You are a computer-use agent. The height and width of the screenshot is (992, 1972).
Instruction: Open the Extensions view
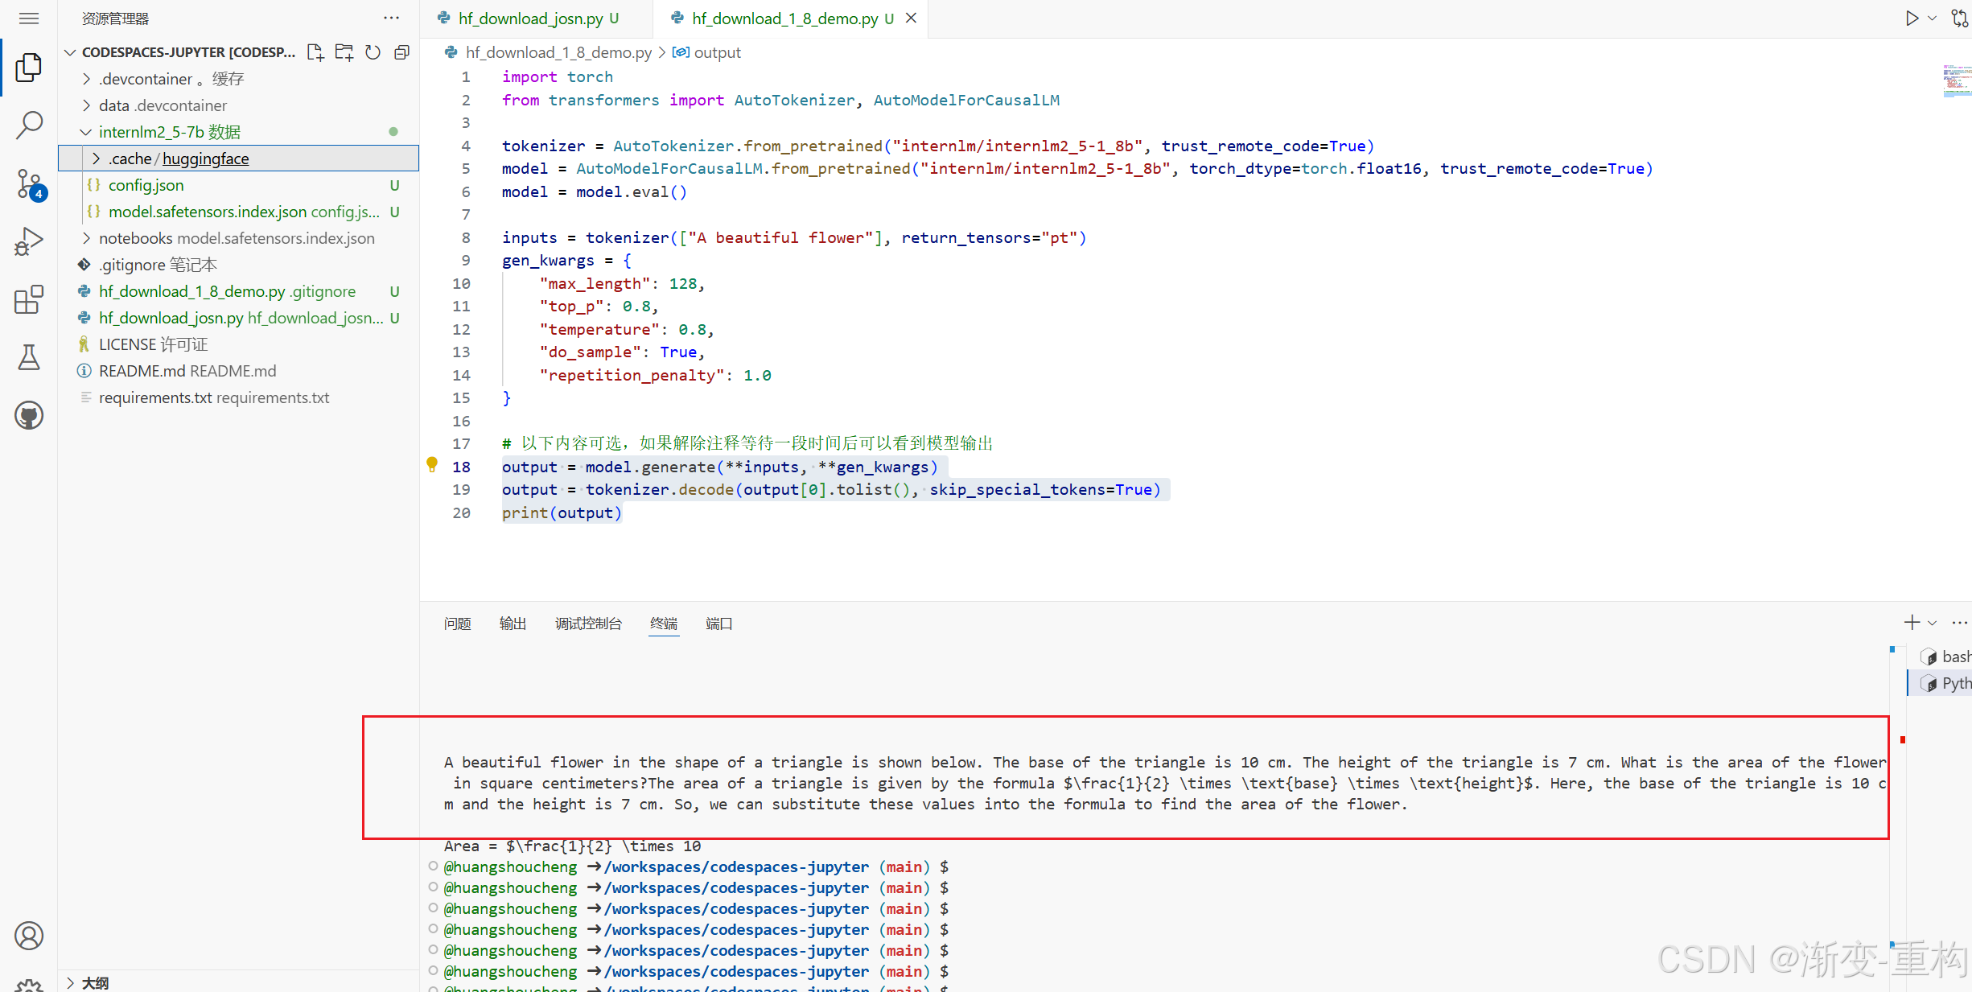pyautogui.click(x=29, y=299)
